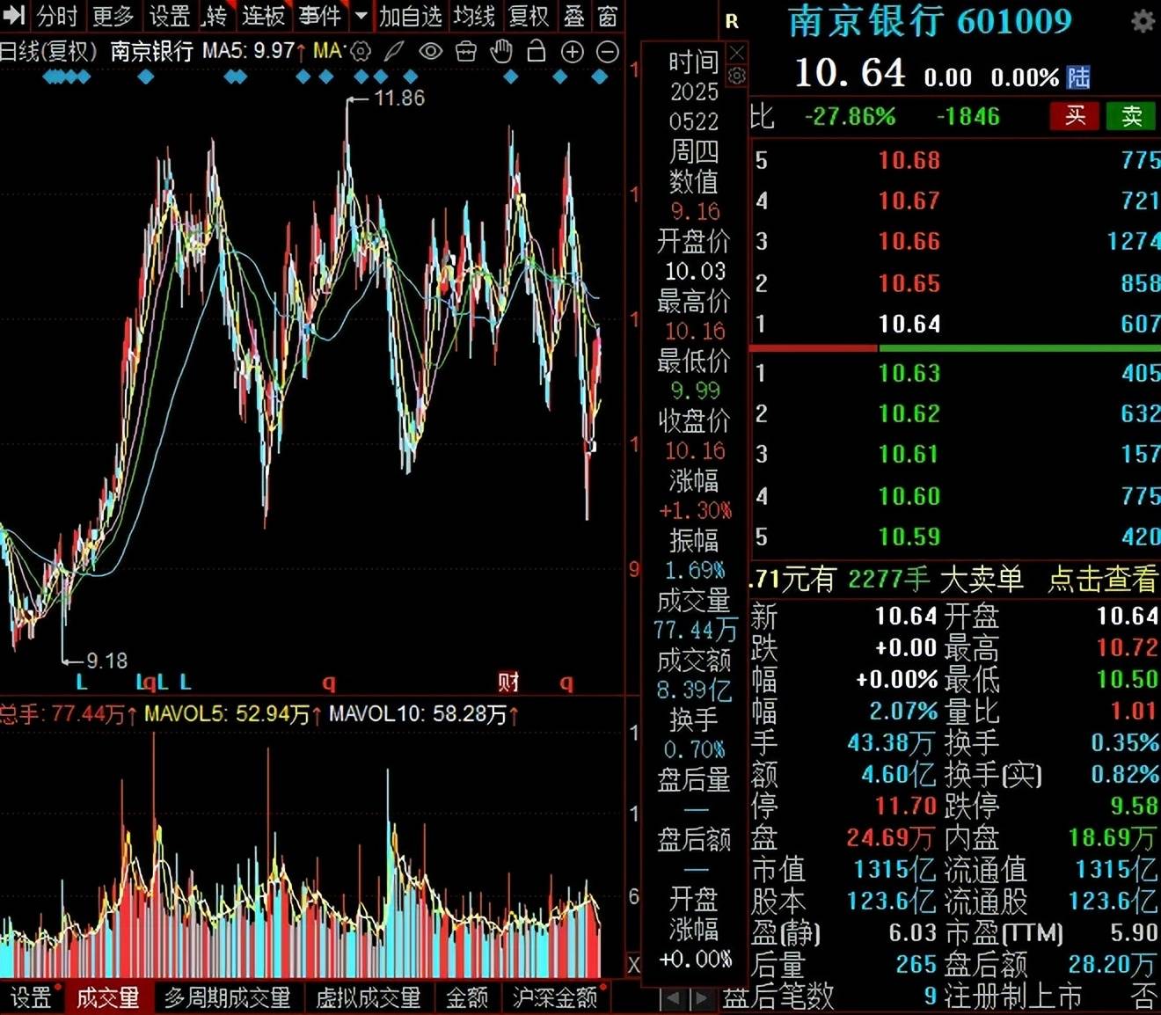Click the sell-4 price 10.67

[x=909, y=201]
